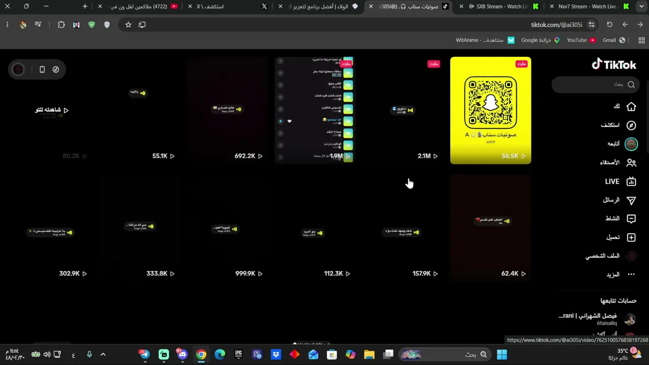Open the Explore compass icon (استكشف)
649x365 pixels.
[x=631, y=125]
